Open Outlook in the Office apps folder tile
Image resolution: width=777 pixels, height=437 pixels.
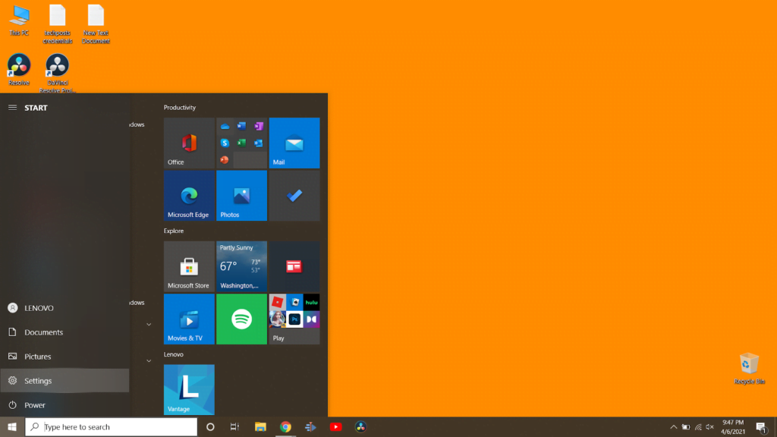[259, 143]
